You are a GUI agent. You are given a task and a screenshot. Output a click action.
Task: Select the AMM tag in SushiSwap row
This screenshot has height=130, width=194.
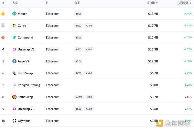tap(89, 73)
